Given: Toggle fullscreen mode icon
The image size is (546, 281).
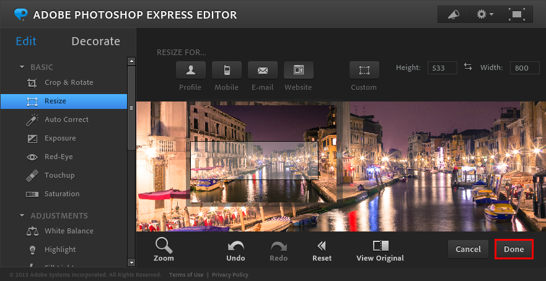Looking at the screenshot, I should (517, 14).
